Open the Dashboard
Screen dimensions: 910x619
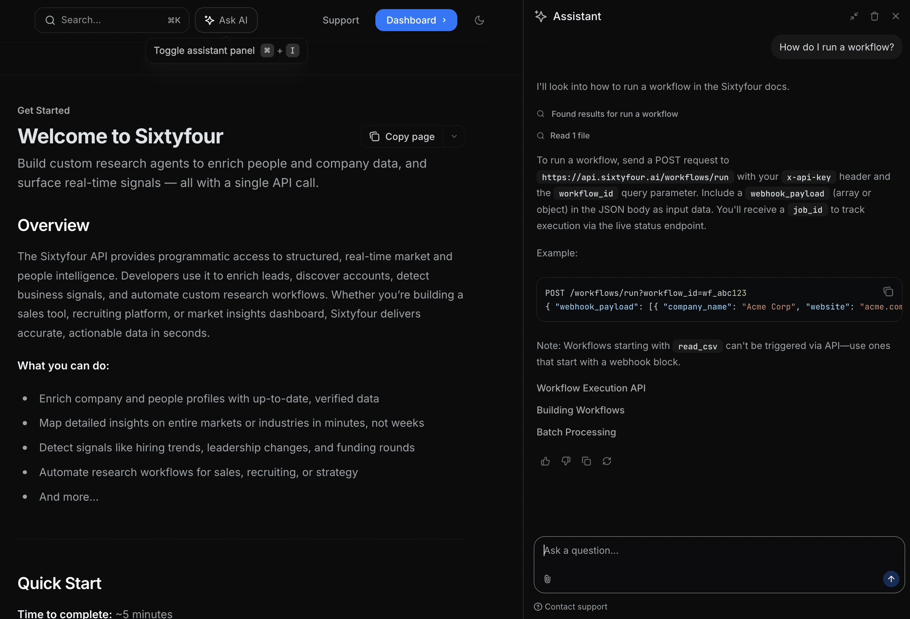[416, 20]
